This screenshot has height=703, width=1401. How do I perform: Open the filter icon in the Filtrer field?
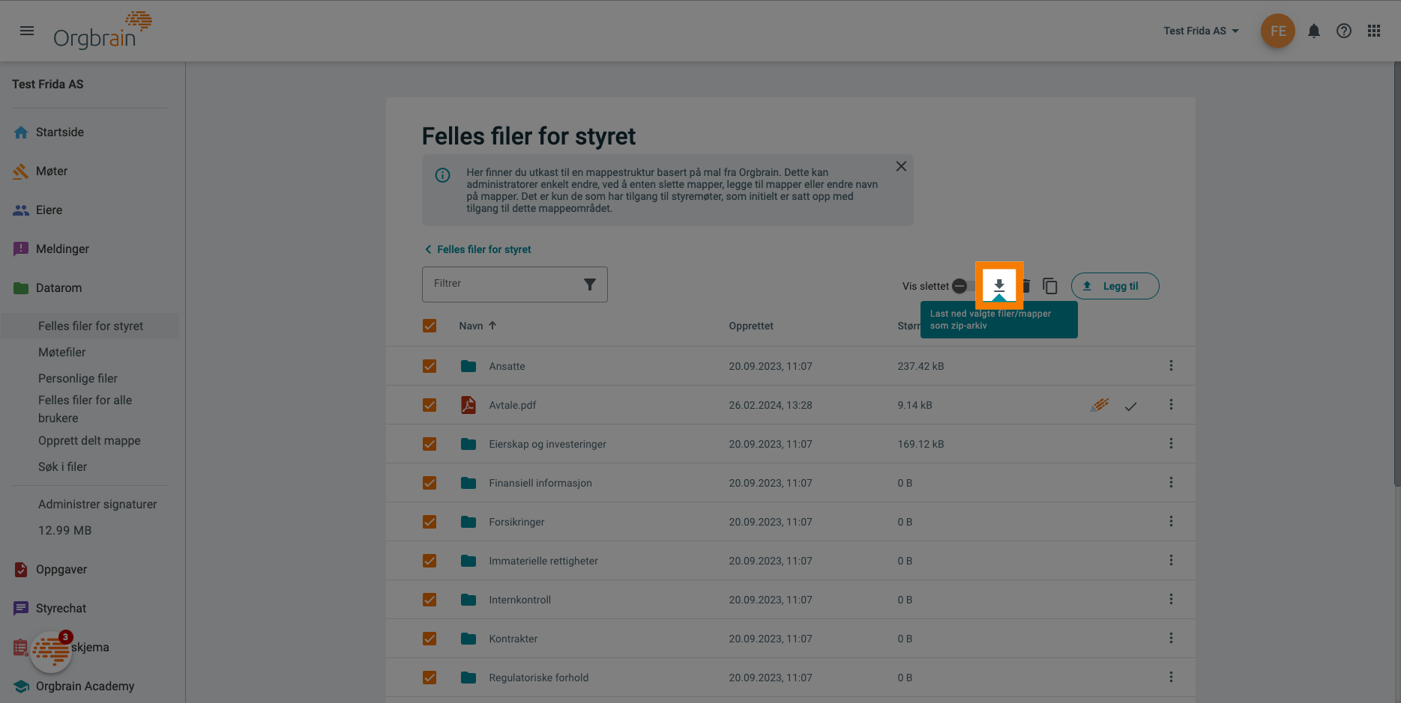(591, 284)
